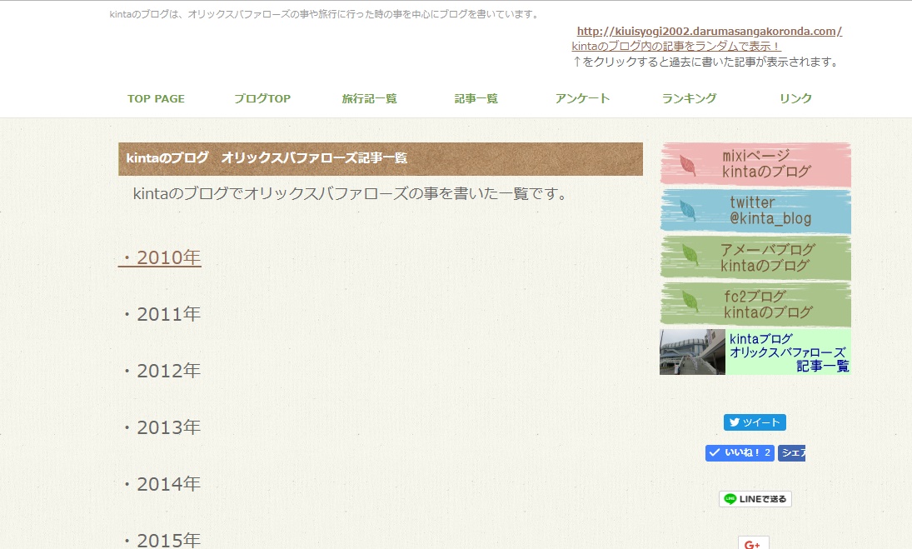Click the オリックスバファローズ 記事一覧 banner text
The image size is (912, 549).
[788, 352]
